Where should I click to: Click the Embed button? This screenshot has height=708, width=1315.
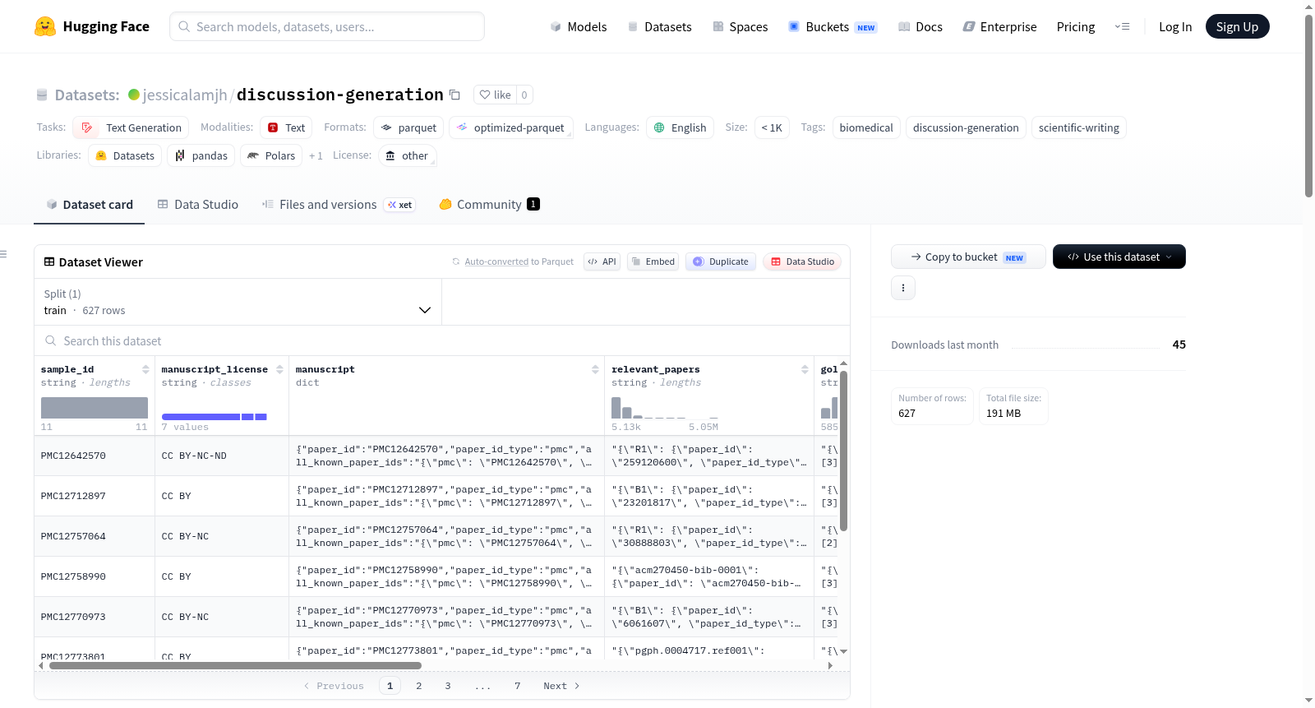(653, 261)
